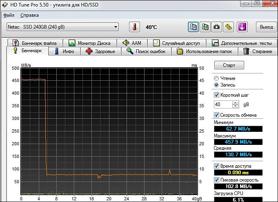The width and height of the screenshot is (278, 202).
Task: Click the 130.7 MB/s average value
Action: click(x=238, y=155)
